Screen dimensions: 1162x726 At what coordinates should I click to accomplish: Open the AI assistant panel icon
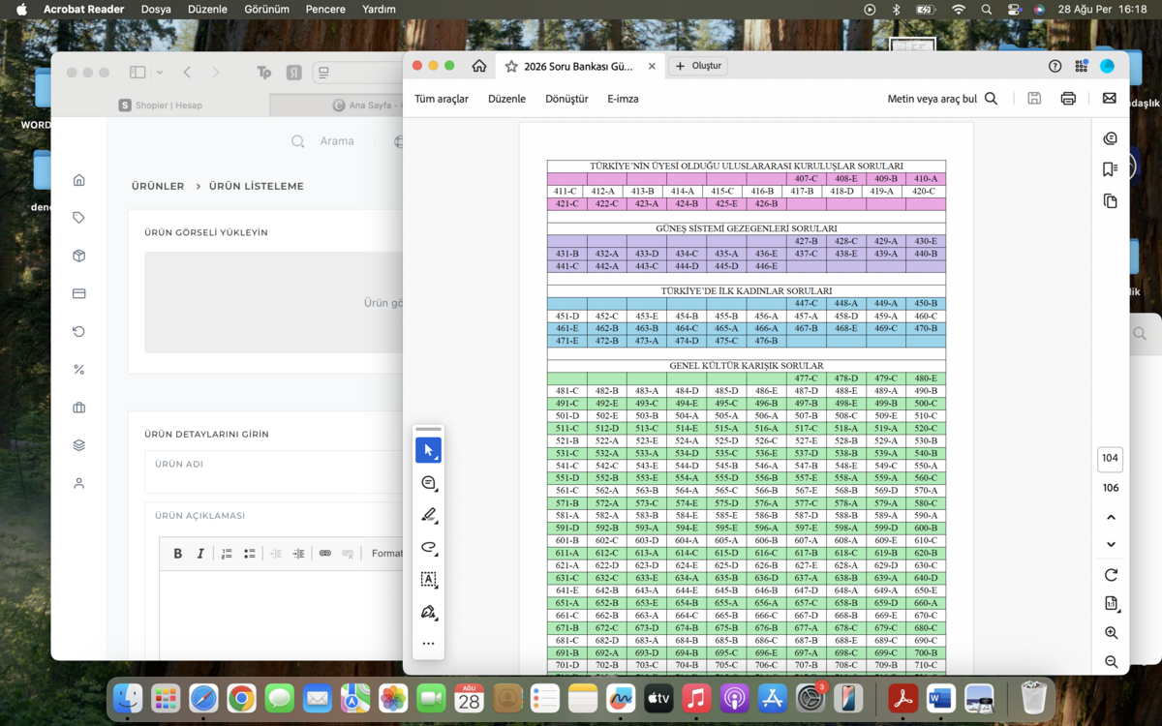coord(1110,138)
